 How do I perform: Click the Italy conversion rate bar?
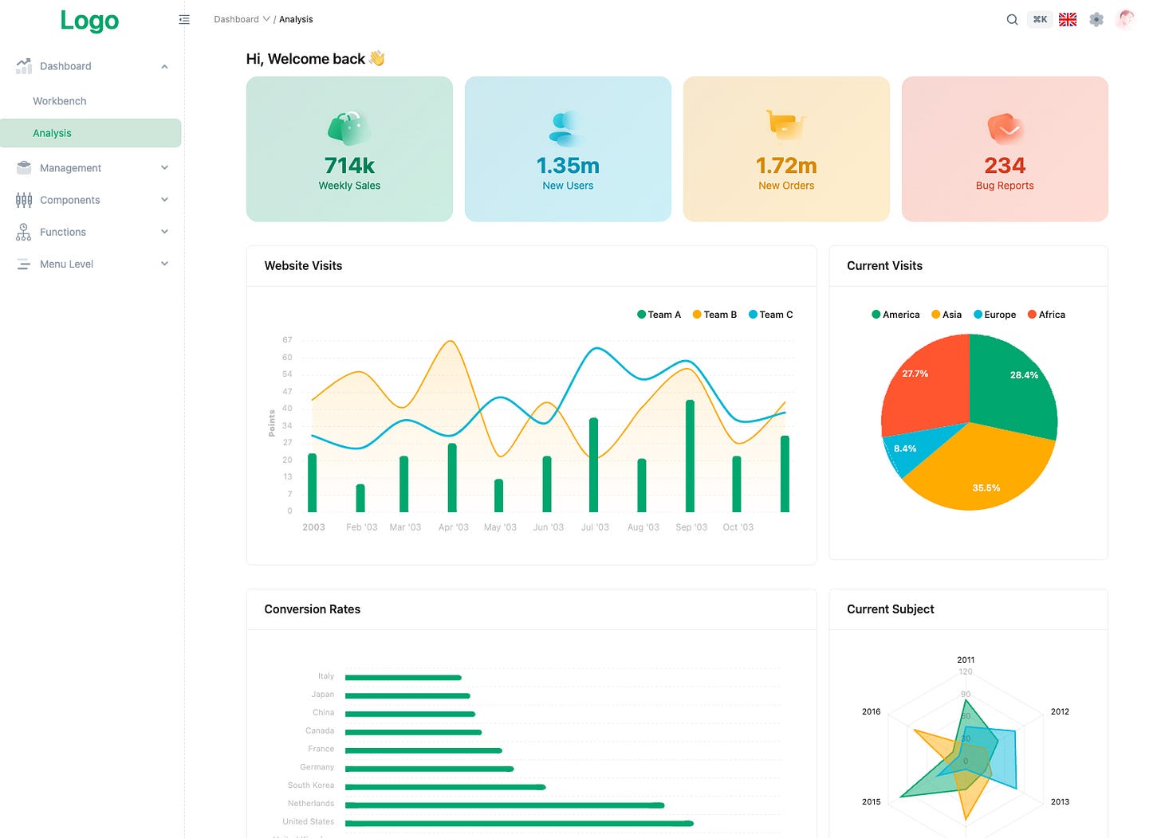click(x=403, y=678)
